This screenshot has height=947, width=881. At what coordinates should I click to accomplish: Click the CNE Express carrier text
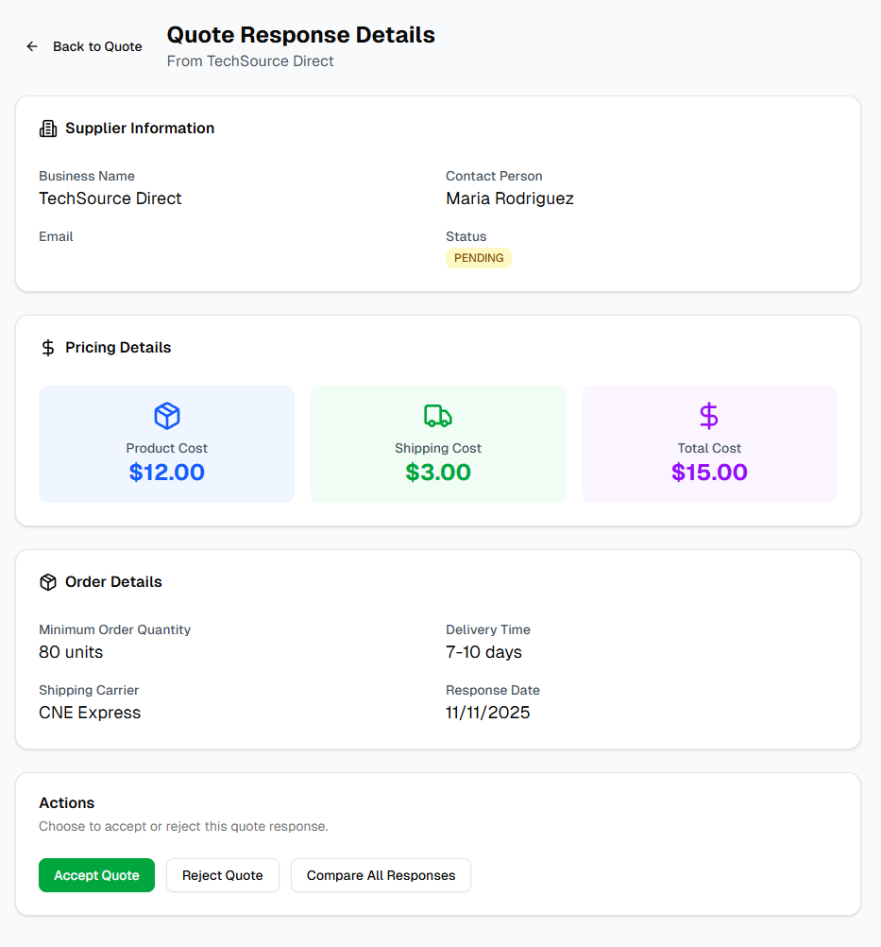(90, 713)
